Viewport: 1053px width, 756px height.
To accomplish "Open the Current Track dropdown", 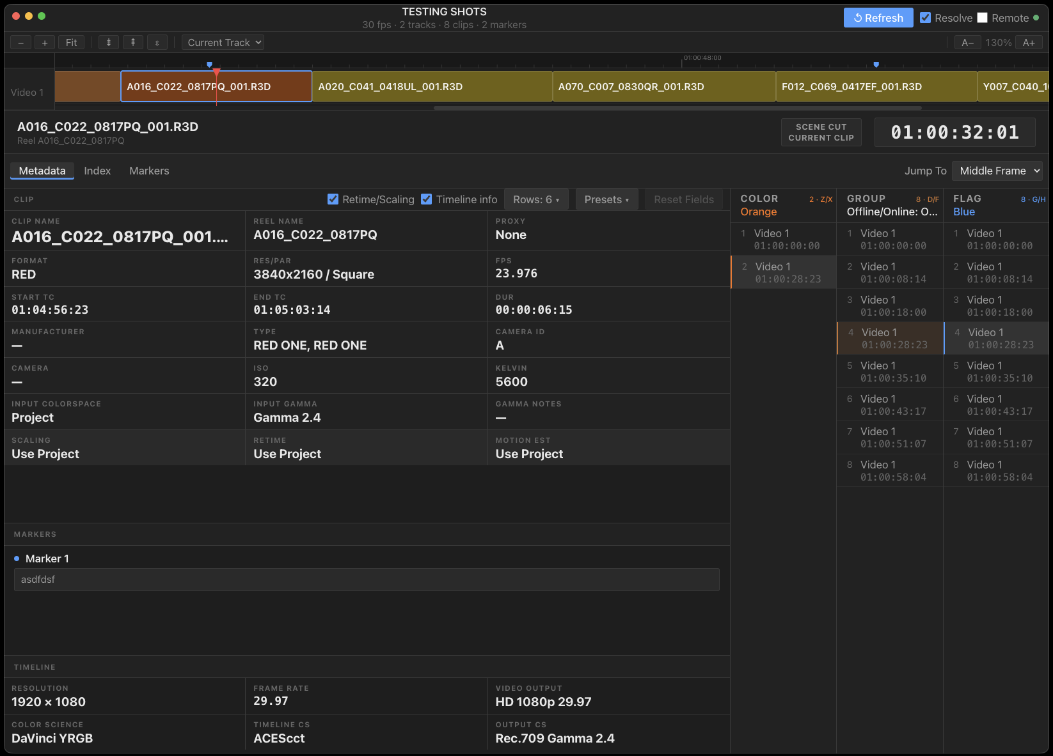I will click(x=223, y=43).
